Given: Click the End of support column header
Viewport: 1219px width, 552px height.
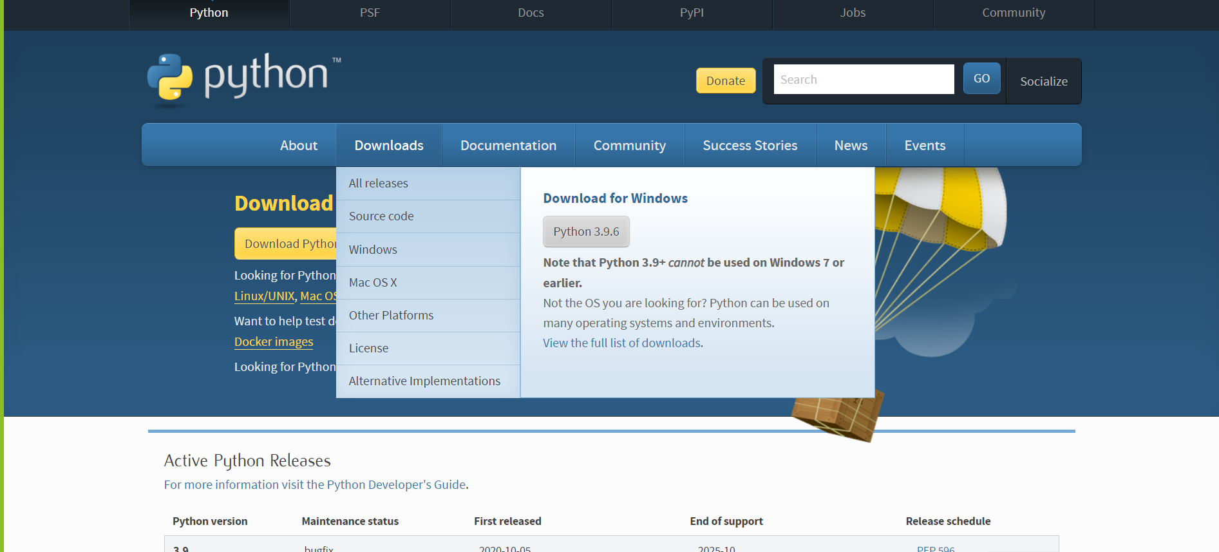Looking at the screenshot, I should (726, 521).
